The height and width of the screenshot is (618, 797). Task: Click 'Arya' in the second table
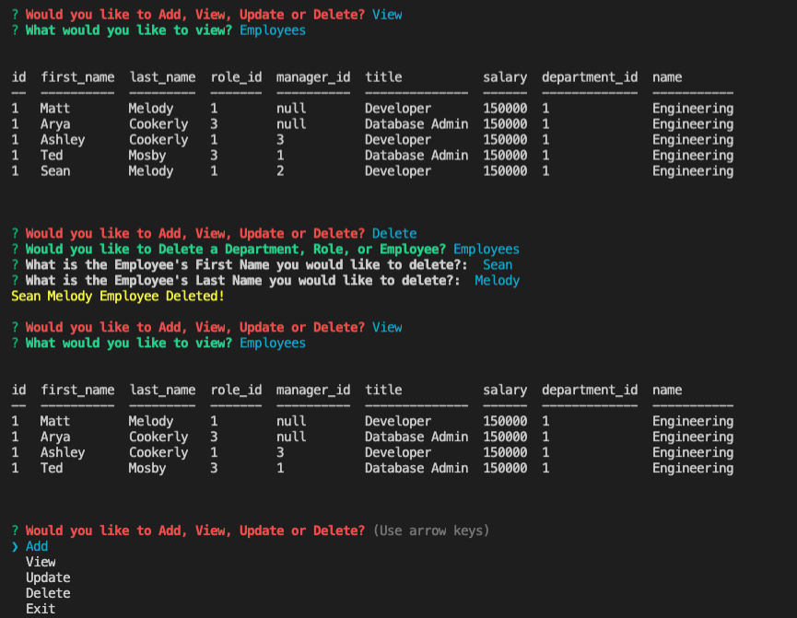pyautogui.click(x=55, y=437)
